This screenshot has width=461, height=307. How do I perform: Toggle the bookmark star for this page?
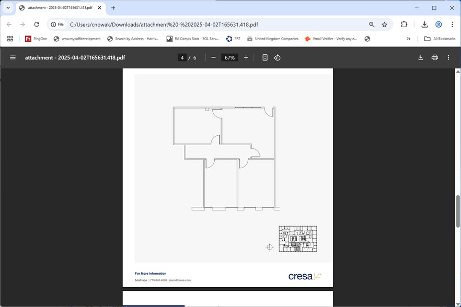pos(384,24)
